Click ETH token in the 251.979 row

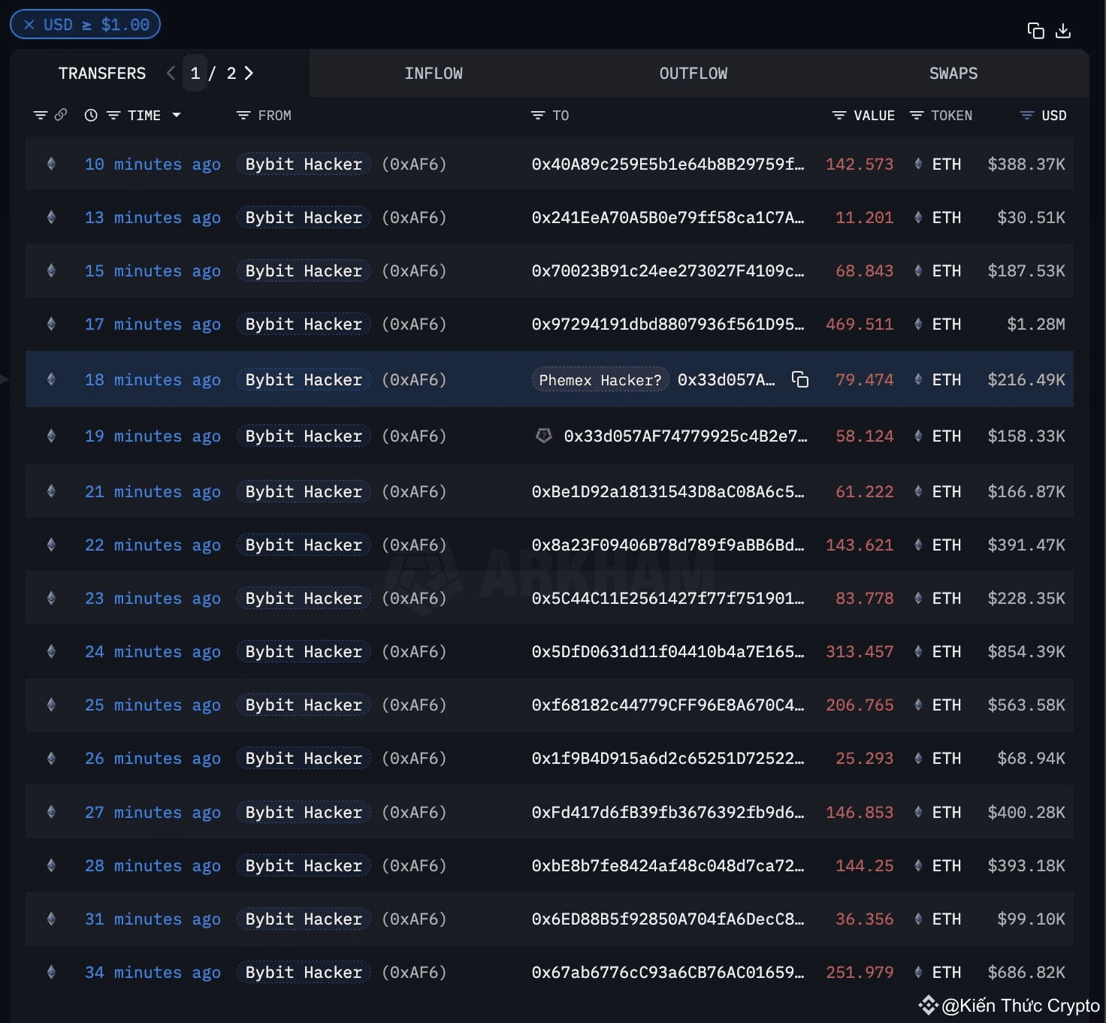pyautogui.click(x=946, y=972)
